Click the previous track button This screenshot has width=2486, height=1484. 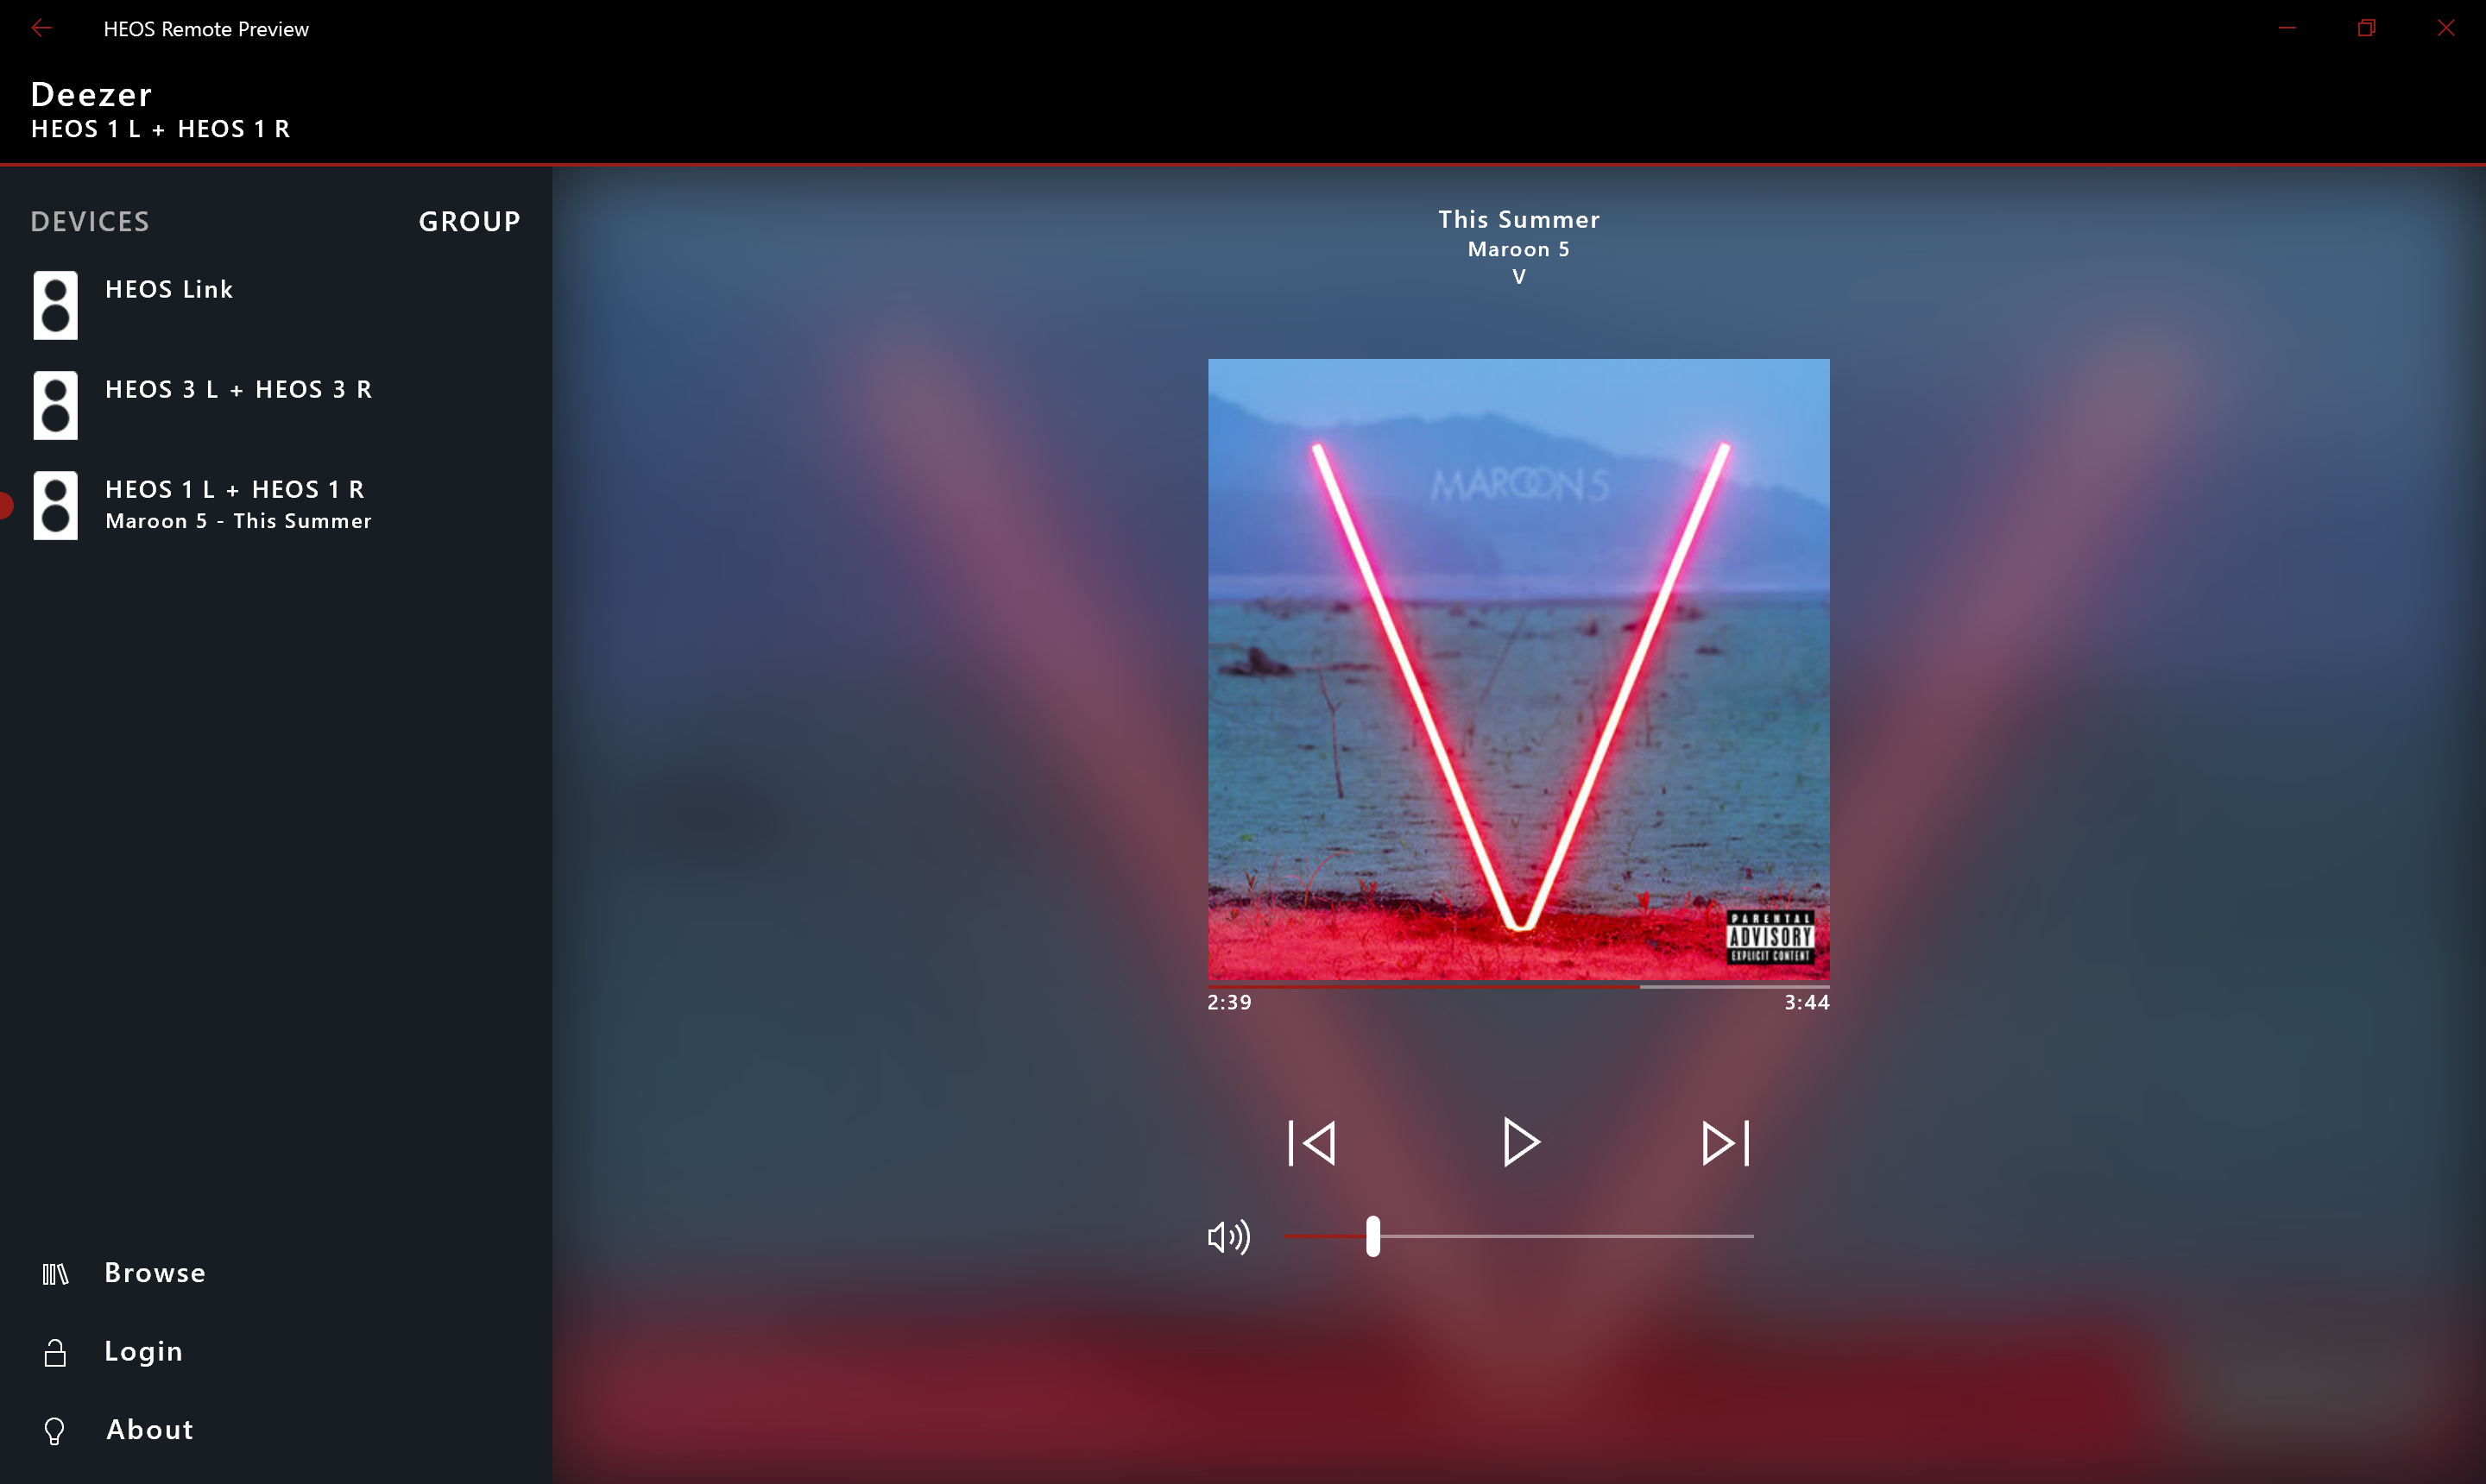tap(1311, 1143)
